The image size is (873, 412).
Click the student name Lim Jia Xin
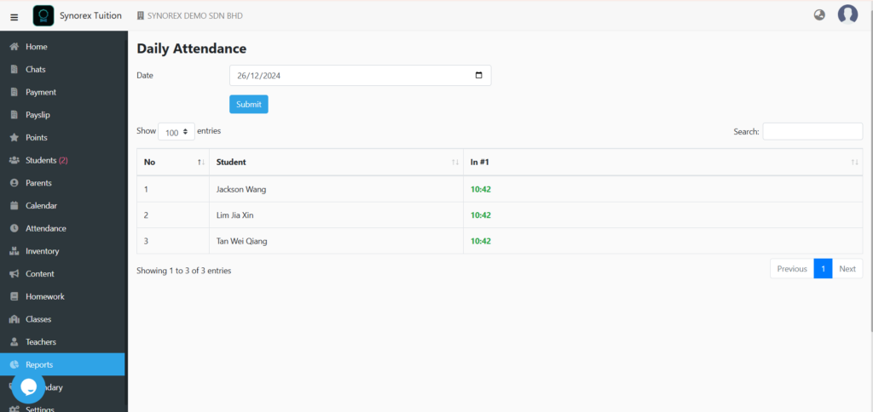235,215
